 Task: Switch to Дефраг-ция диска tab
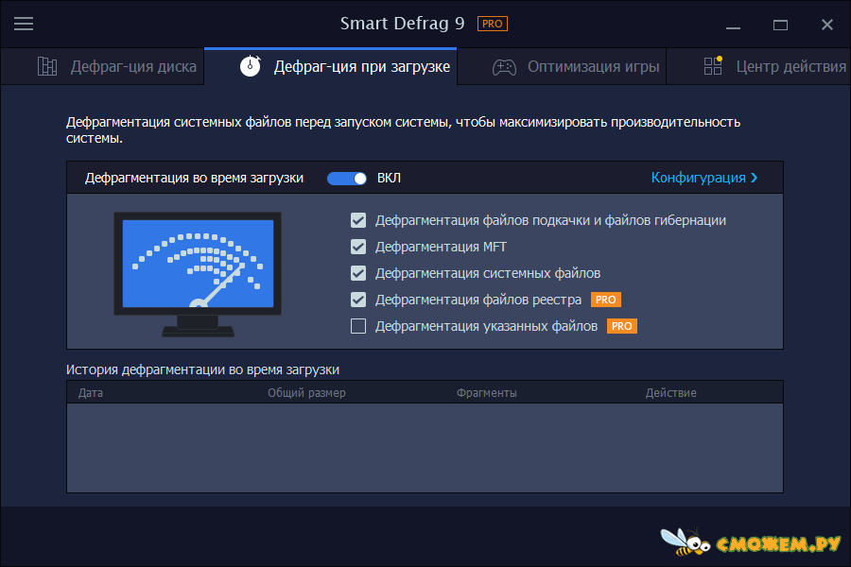pyautogui.click(x=103, y=66)
